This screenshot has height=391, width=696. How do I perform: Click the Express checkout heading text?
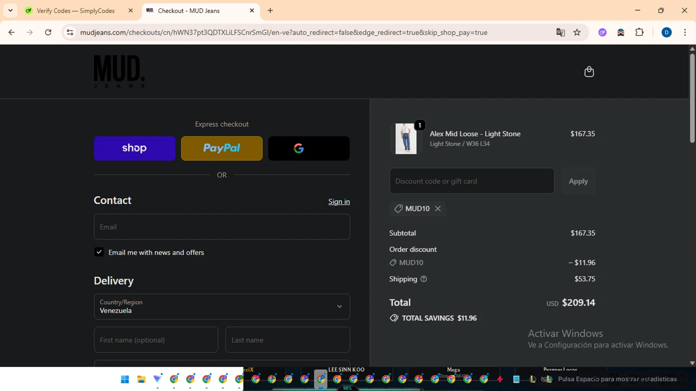tap(222, 124)
